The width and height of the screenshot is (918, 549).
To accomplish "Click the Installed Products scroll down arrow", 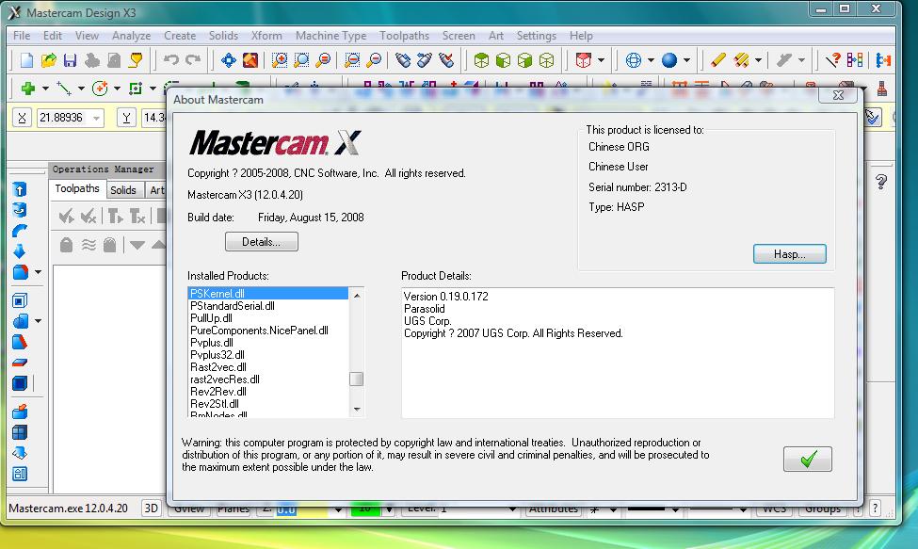I will (x=357, y=409).
